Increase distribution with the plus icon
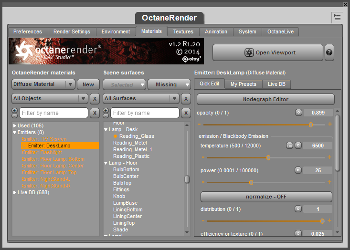Viewport: 350px width, 250px height. (x=329, y=220)
